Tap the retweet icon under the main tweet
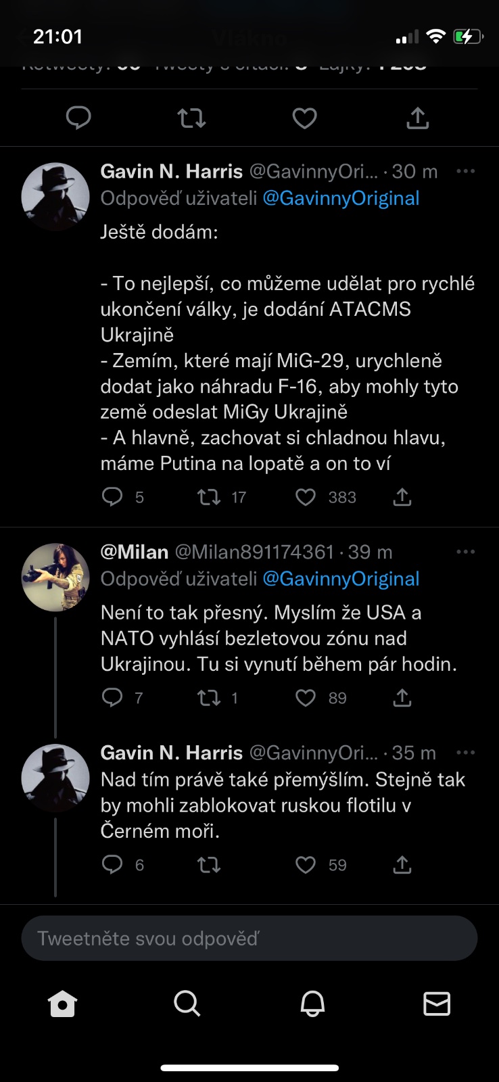 click(x=191, y=118)
